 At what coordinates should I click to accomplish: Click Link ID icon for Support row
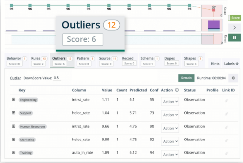pos(227,114)
